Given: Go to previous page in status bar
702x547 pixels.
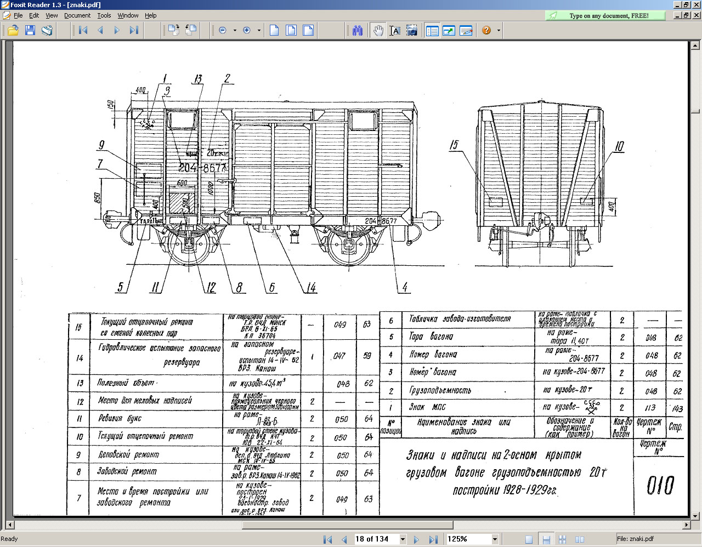Looking at the screenshot, I should point(344,539).
